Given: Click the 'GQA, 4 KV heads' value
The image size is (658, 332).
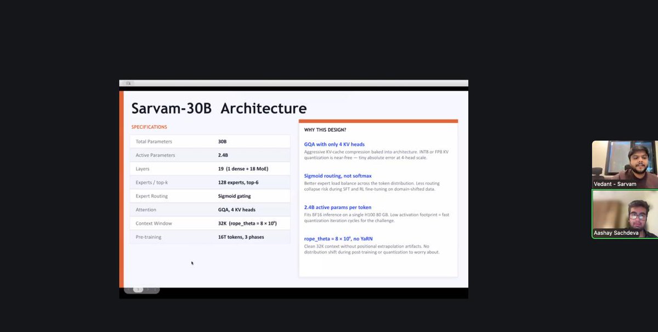Looking at the screenshot, I should click(236, 210).
